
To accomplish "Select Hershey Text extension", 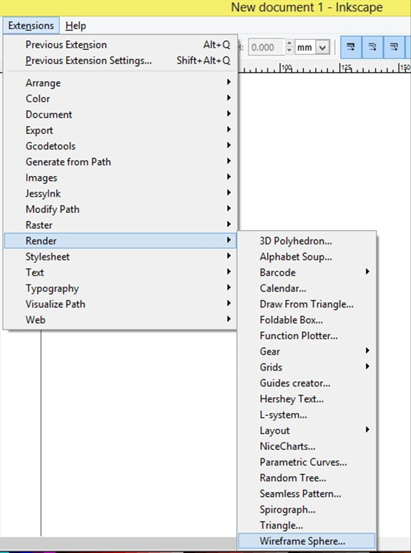I will point(306,399).
